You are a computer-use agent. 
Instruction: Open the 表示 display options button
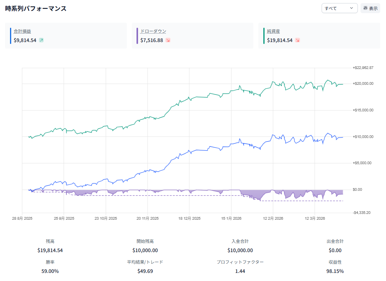[x=370, y=8]
